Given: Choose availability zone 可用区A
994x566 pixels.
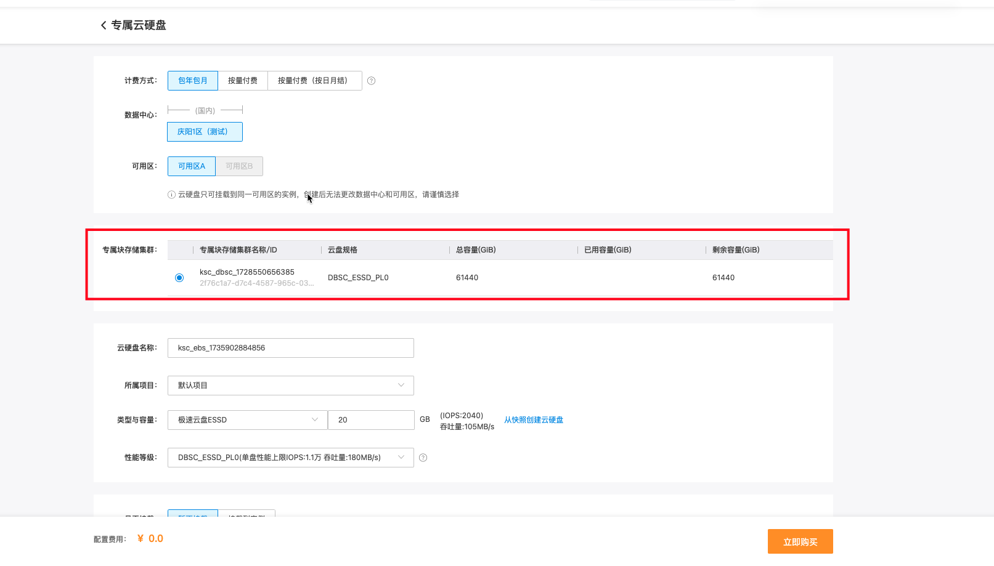Looking at the screenshot, I should (x=192, y=166).
